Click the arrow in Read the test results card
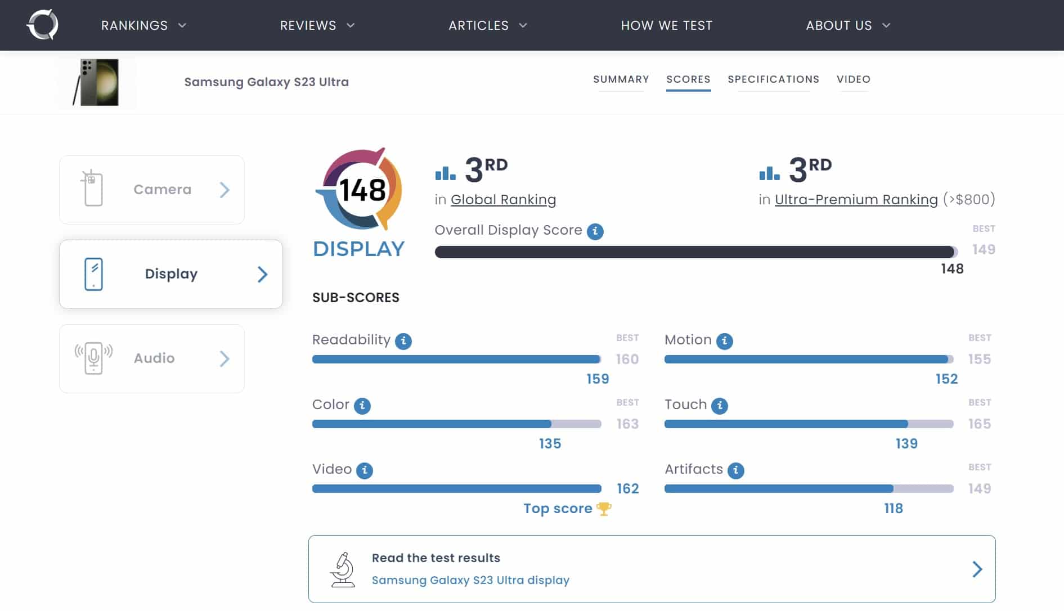This screenshot has width=1064, height=611. pyautogui.click(x=977, y=569)
